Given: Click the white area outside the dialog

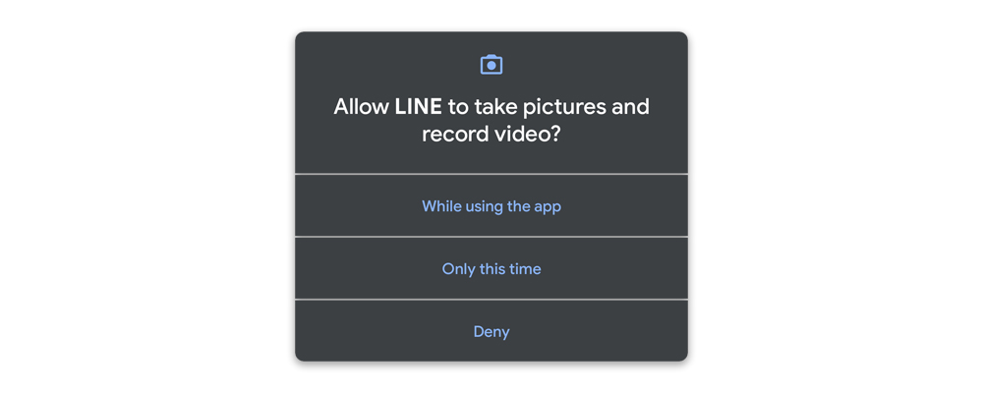Looking at the screenshot, I should (145, 196).
